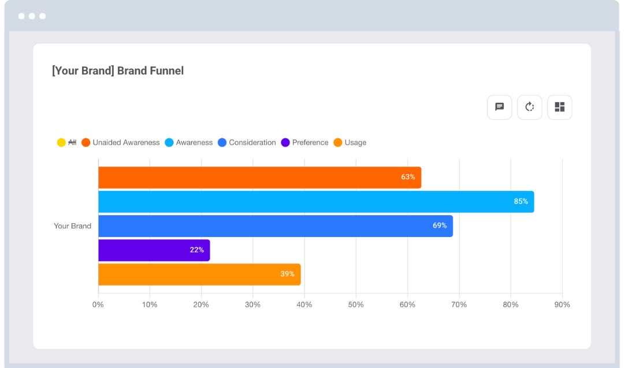Viewport: 624px width, 368px height.
Task: Select the 63% Unaided Awareness bar
Action: [259, 177]
